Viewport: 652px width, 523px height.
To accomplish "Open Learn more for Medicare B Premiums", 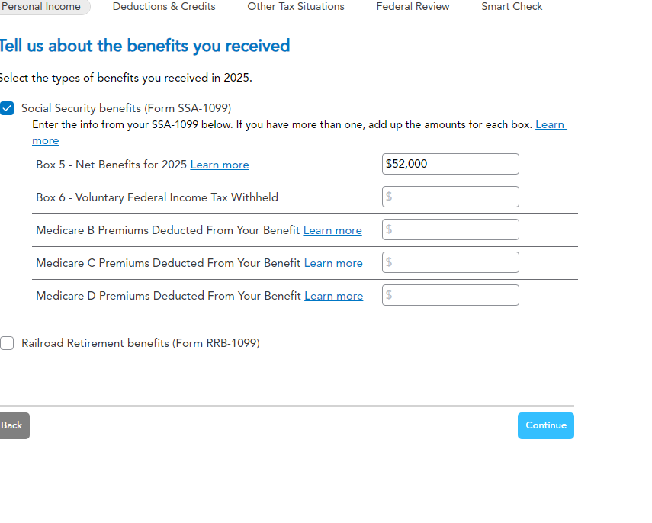I will pyautogui.click(x=332, y=230).
